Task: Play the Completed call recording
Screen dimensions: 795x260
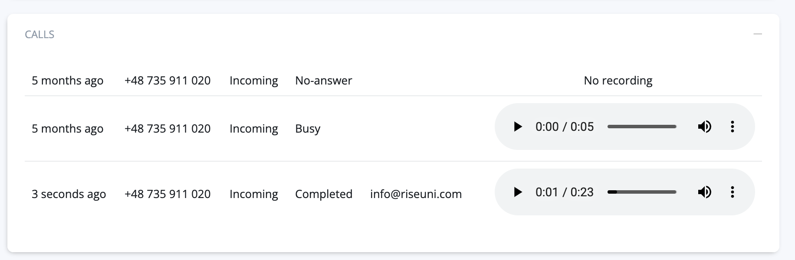Action: tap(517, 192)
